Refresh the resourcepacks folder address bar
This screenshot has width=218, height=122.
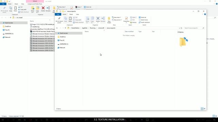(x=182, y=28)
